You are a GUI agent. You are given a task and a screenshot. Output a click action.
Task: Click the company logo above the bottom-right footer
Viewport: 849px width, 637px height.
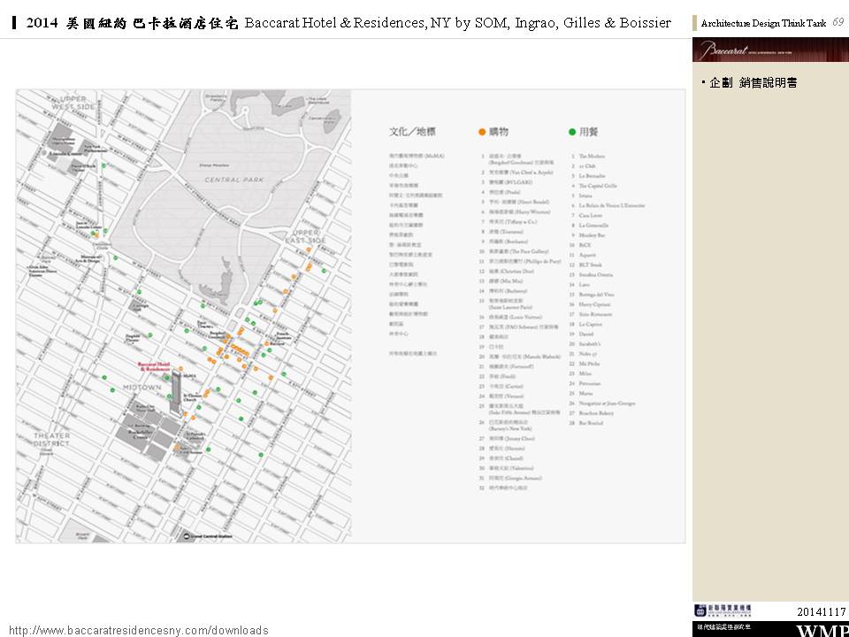pos(723,610)
